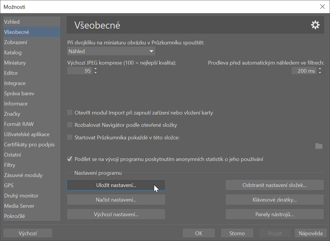Select Vzhled in the sidebar

tap(12, 22)
